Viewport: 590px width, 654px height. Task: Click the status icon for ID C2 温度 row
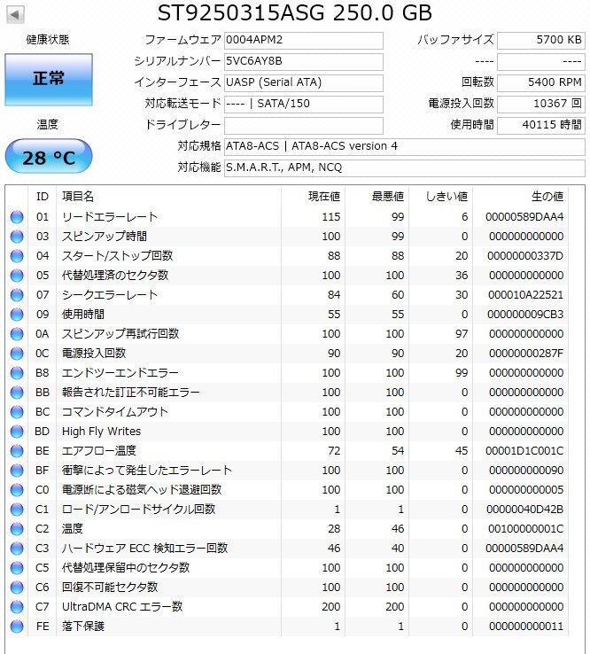[17, 529]
